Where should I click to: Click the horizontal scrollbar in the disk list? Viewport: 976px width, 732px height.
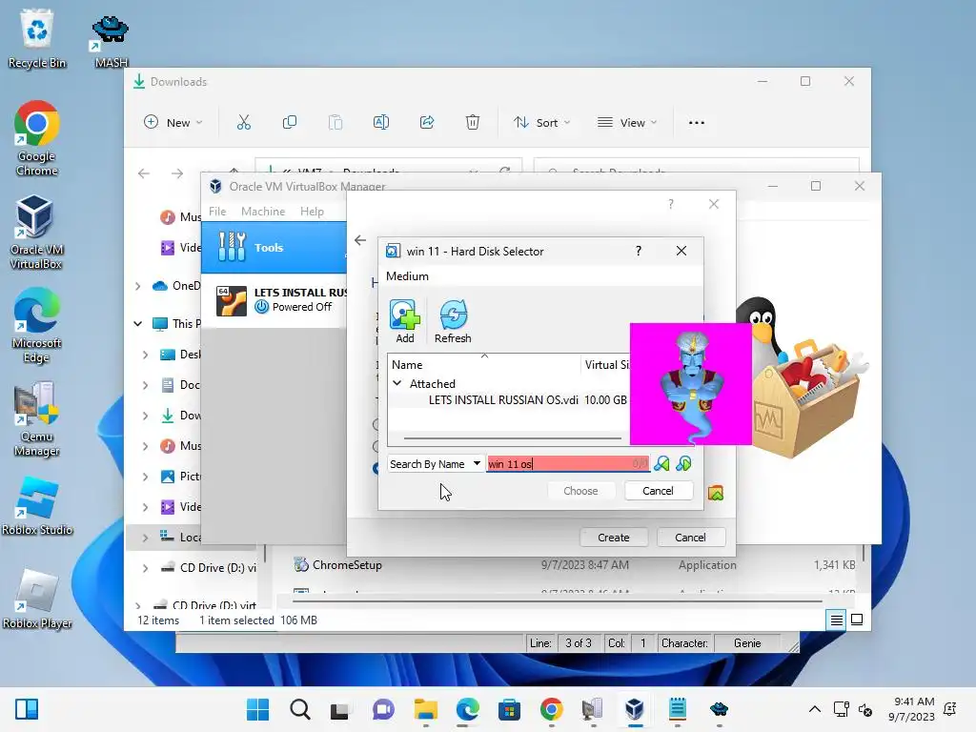click(x=512, y=438)
